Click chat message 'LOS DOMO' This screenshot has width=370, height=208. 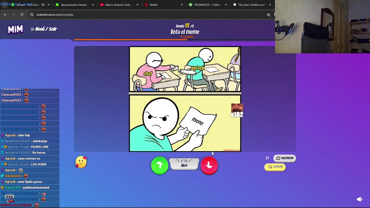(39, 164)
